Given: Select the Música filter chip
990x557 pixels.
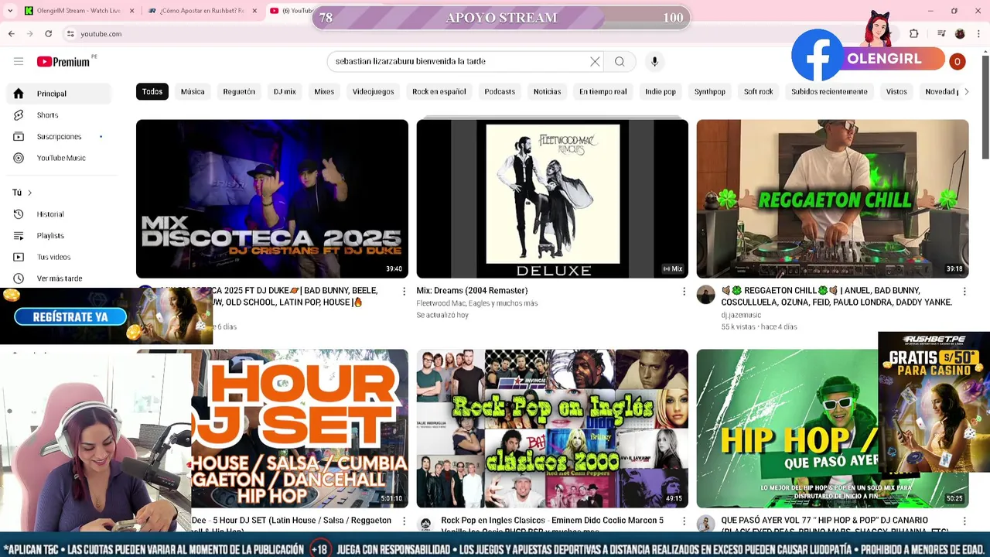Looking at the screenshot, I should coord(193,91).
